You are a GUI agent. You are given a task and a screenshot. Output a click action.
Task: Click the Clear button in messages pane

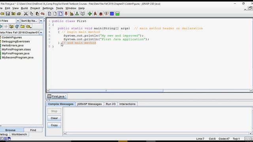point(54,118)
